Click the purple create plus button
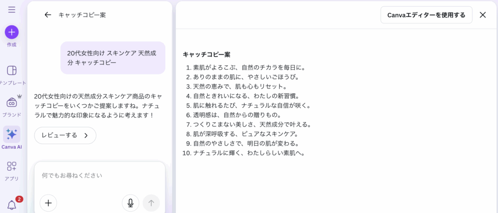The height and width of the screenshot is (213, 498). tap(12, 32)
